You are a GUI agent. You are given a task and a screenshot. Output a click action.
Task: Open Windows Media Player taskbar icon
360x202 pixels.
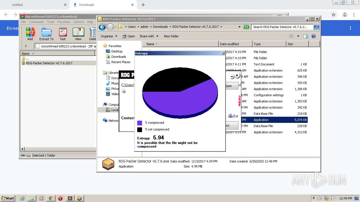point(41,198)
